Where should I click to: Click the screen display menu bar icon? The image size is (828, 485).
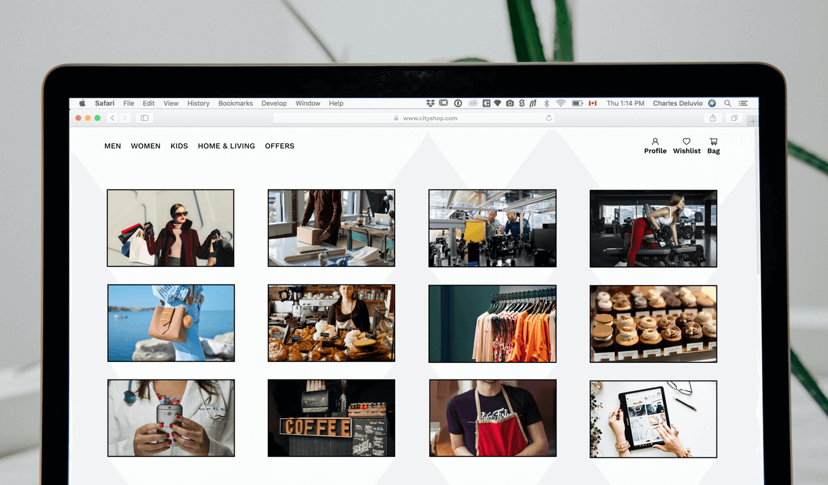444,103
